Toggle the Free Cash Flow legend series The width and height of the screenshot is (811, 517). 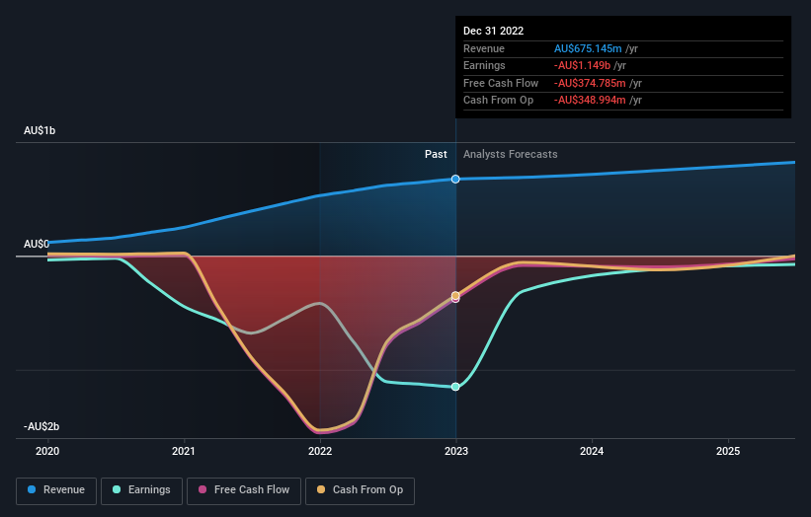[244, 490]
